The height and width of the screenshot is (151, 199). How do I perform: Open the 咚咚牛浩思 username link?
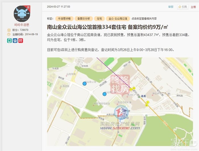pos(22,25)
